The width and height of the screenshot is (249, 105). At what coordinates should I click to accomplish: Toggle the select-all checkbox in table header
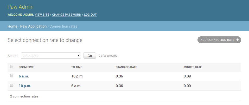[x=12, y=67]
